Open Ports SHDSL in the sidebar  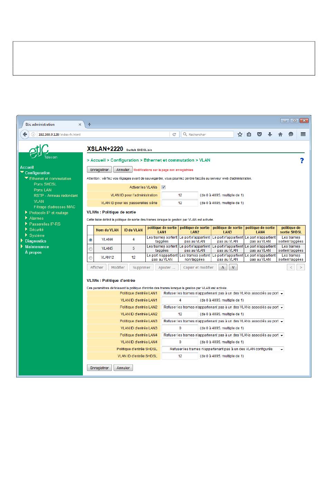[x=45, y=184]
